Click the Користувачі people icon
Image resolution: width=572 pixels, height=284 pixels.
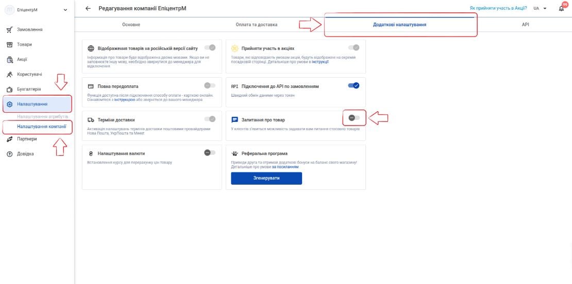click(10, 74)
